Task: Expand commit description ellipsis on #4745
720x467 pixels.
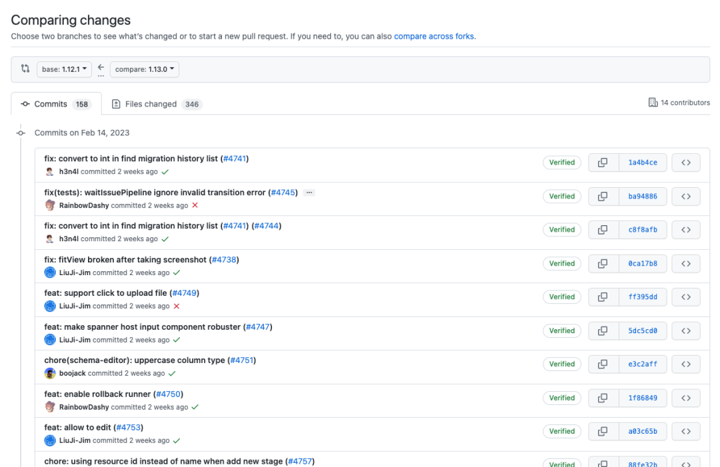Action: [x=309, y=193]
